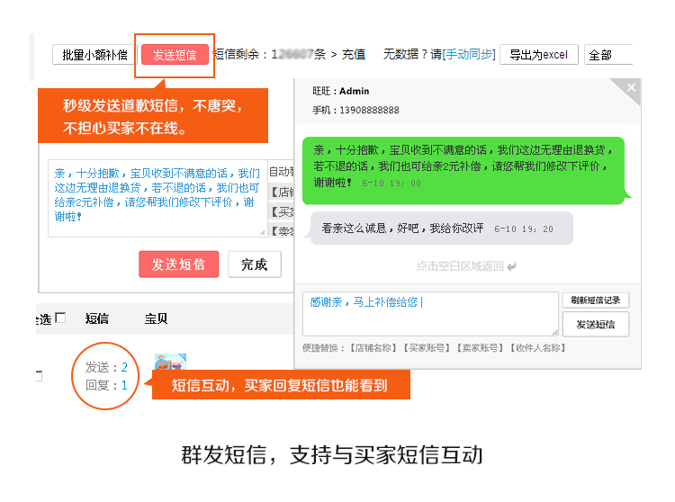Click the 导出为excel button
This screenshot has height=502, width=675.
[x=538, y=55]
